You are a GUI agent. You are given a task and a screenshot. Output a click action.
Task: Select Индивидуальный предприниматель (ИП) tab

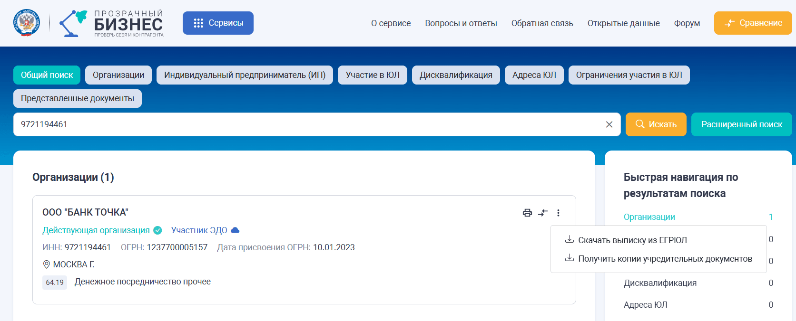click(x=245, y=75)
